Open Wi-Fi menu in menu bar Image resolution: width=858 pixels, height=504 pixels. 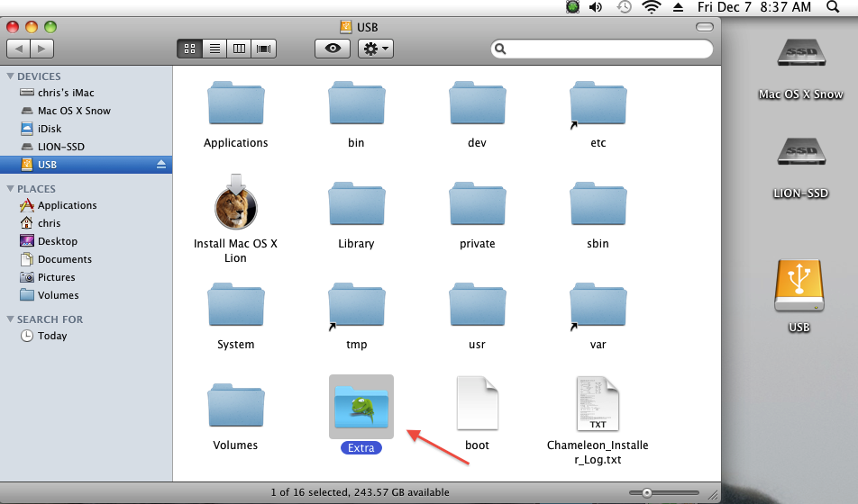tap(651, 7)
